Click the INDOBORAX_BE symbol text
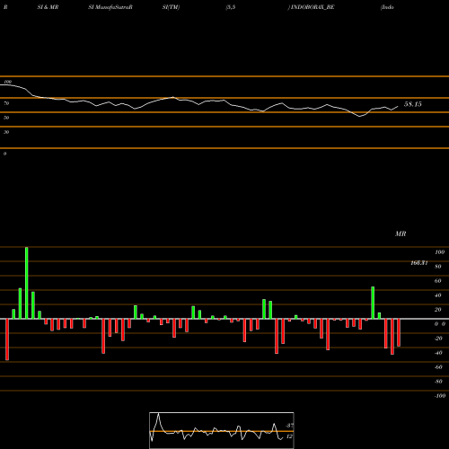The width and height of the screenshot is (449, 449). coord(313,7)
